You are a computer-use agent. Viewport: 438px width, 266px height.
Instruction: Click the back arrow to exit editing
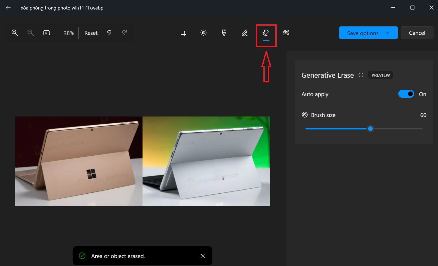tap(8, 8)
